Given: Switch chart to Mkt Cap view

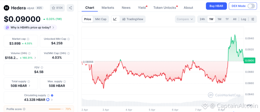Looking at the screenshot, I should pos(101,19).
